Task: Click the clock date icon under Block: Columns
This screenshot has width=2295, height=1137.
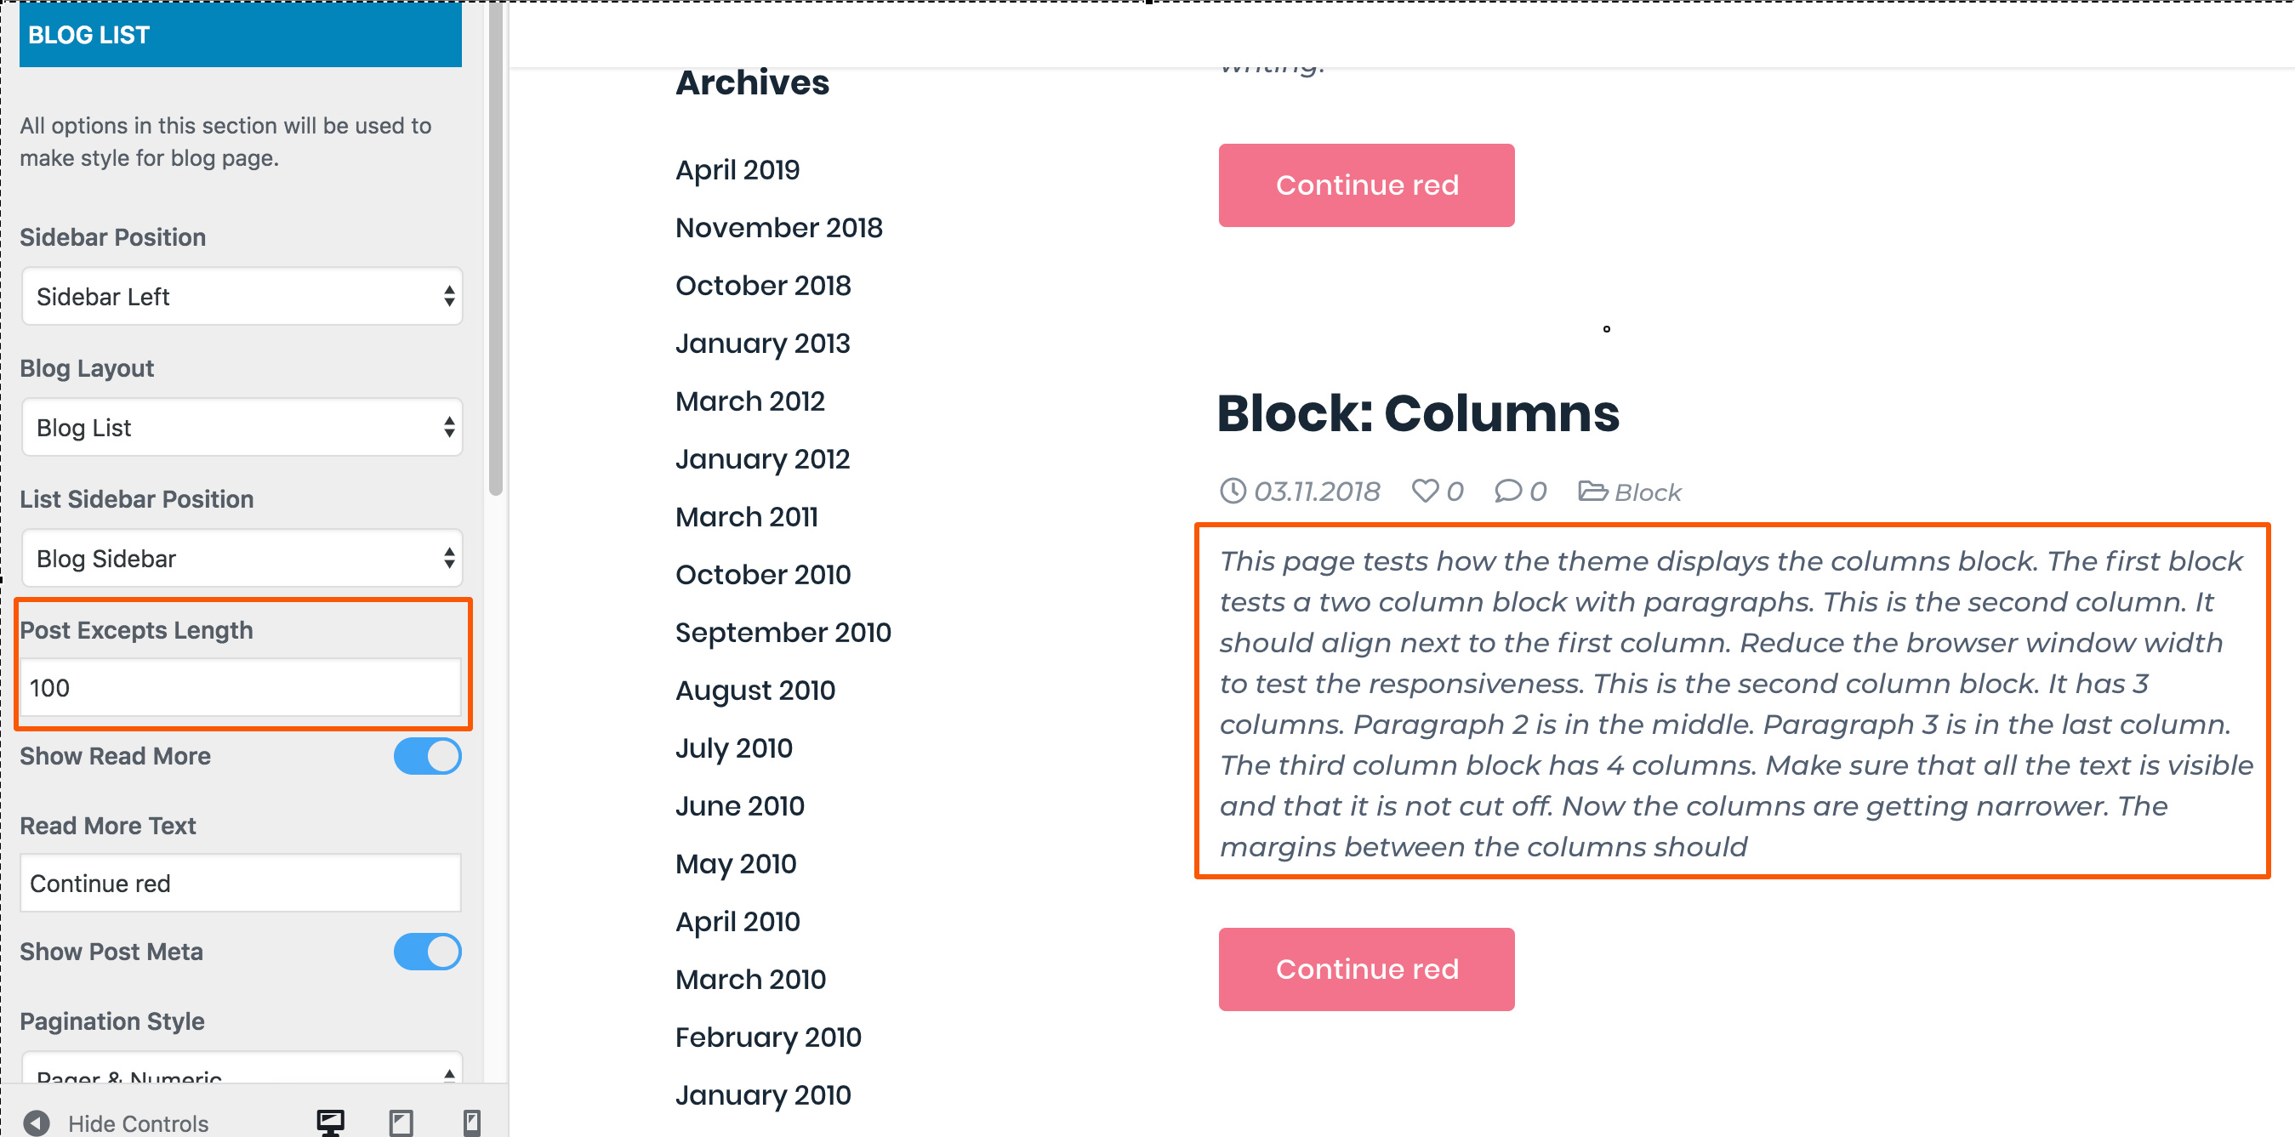Action: pyautogui.click(x=1233, y=491)
